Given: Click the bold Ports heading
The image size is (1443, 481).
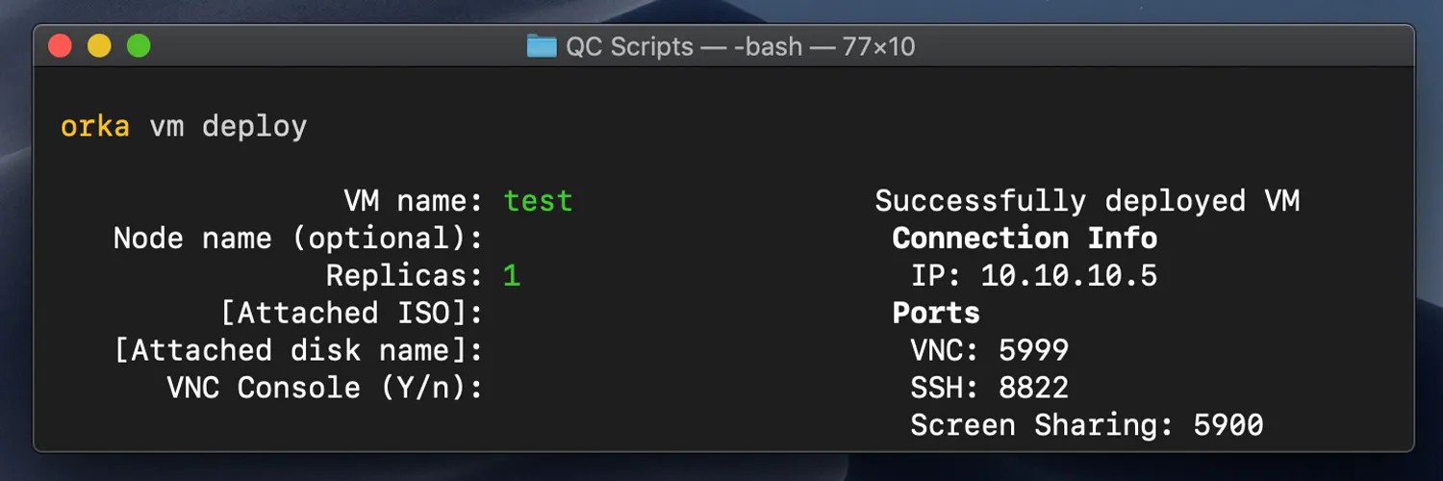Looking at the screenshot, I should click(936, 313).
